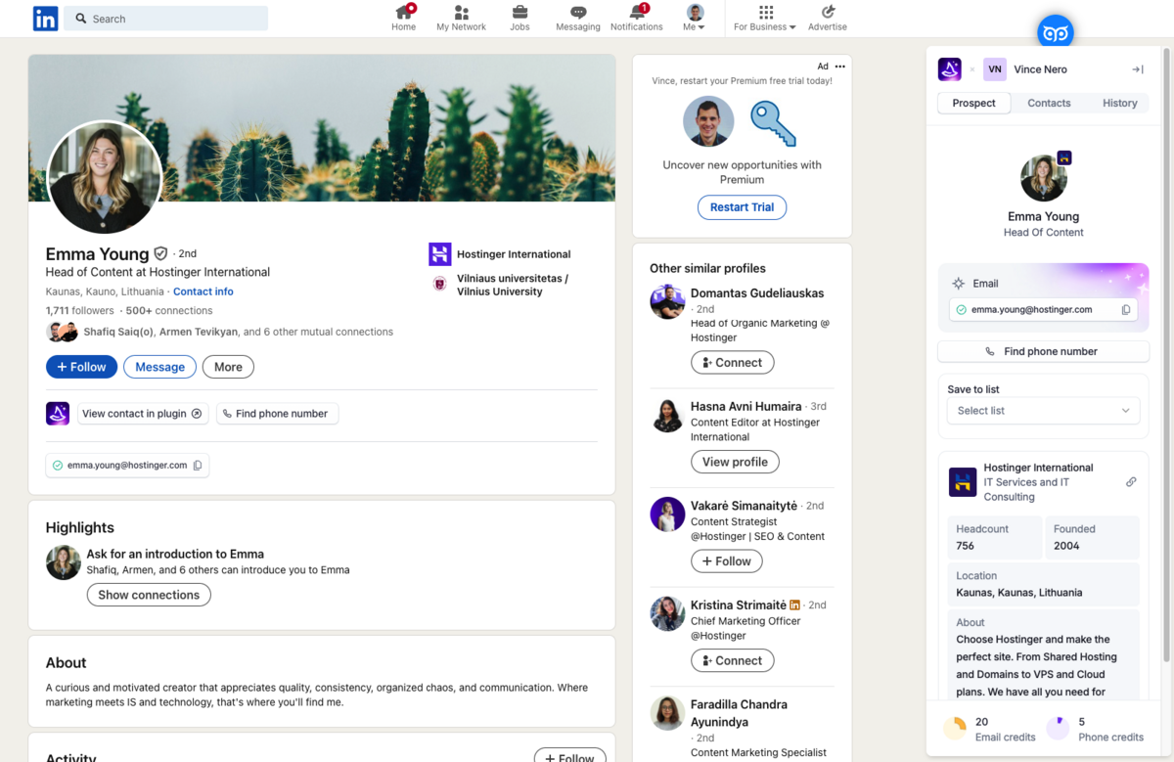The image size is (1174, 762).
Task: Expand the For Business menu
Action: click(x=765, y=18)
